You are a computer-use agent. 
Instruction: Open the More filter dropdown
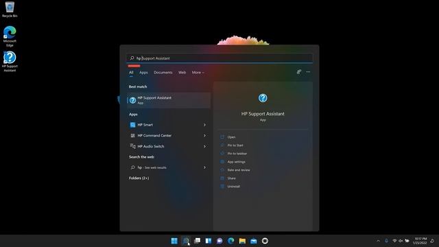tap(198, 73)
